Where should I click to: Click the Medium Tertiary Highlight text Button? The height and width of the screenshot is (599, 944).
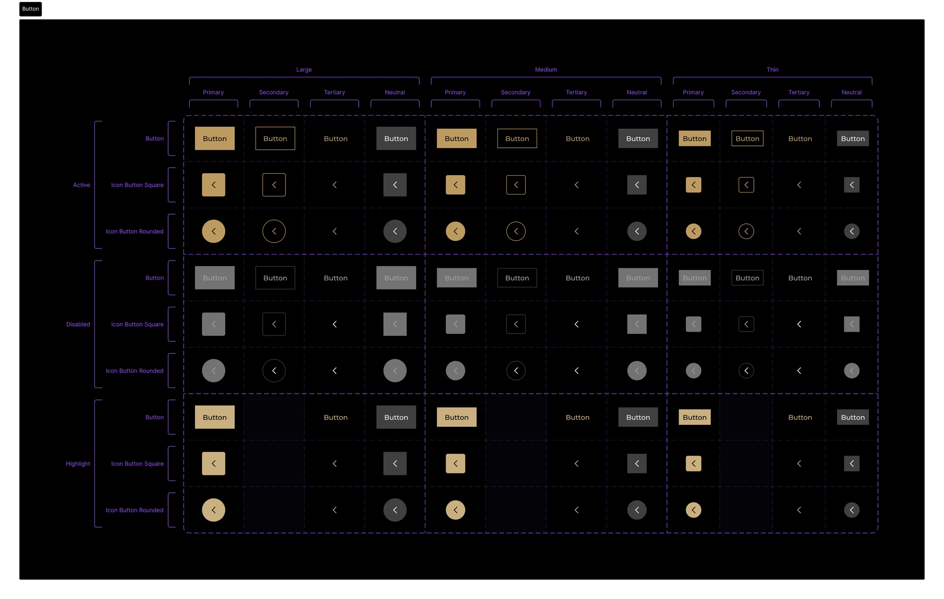[x=578, y=417]
